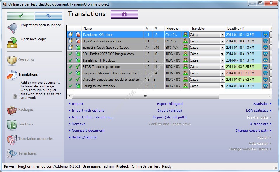
Task: Click the Remove link
Action: [78, 124]
